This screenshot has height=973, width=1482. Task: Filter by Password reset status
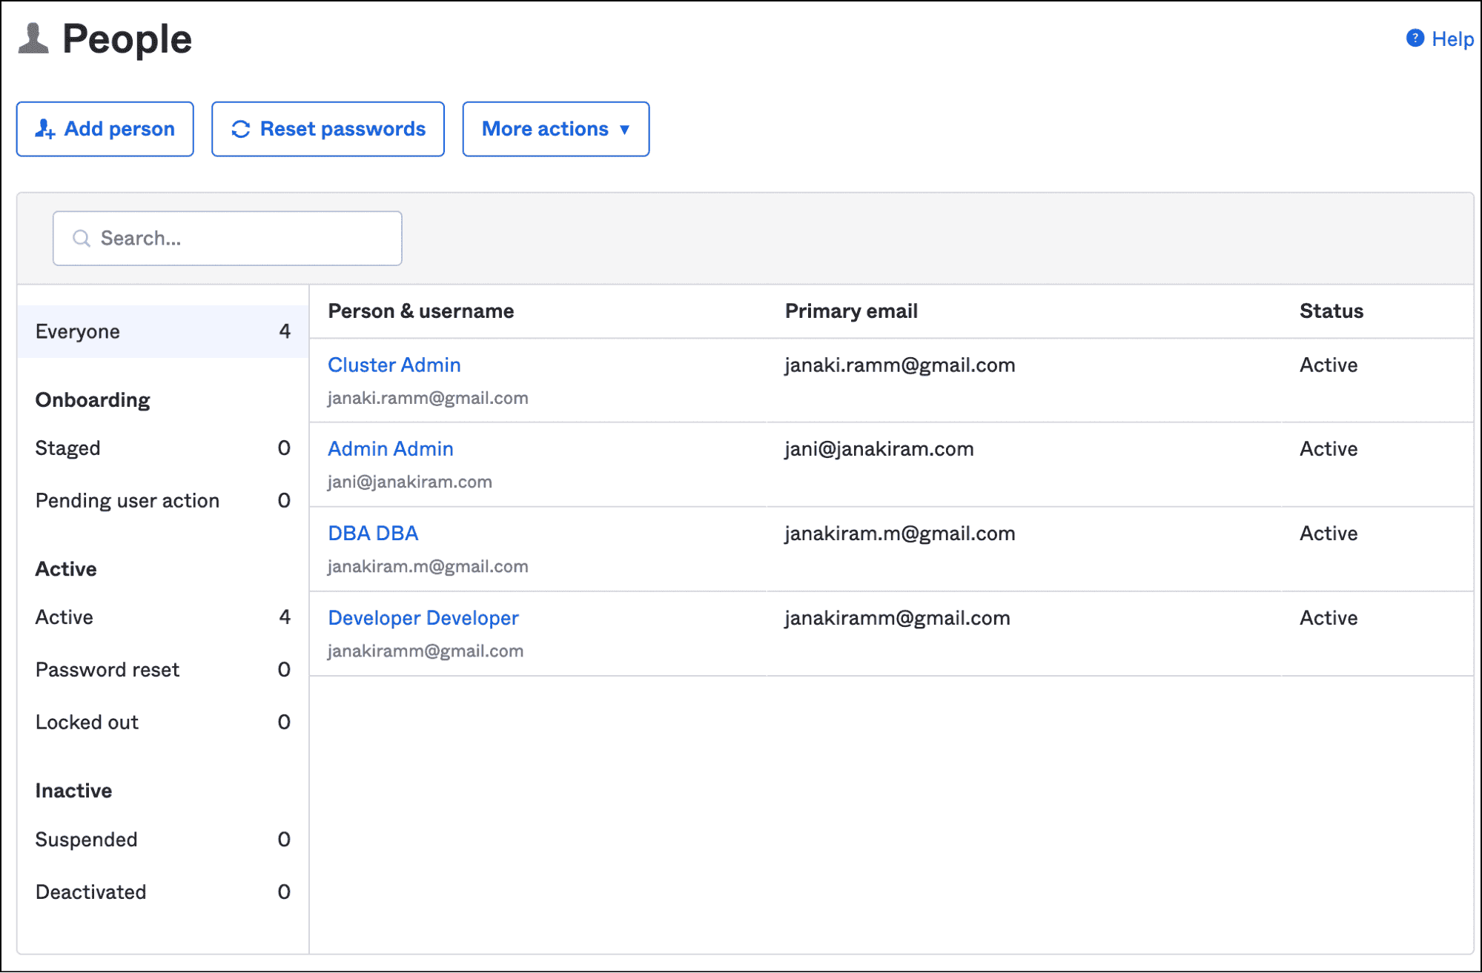coord(107,670)
